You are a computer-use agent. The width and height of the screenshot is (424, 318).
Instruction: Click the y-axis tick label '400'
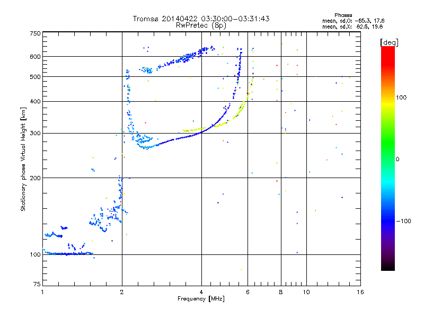[35, 101]
